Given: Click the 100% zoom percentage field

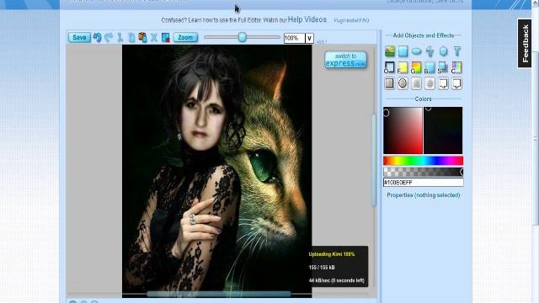Looking at the screenshot, I should coord(294,38).
